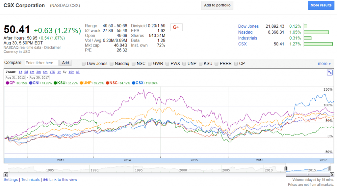Expand more comparison tickers
The width and height of the screenshot is (337, 186).
tap(324, 64)
